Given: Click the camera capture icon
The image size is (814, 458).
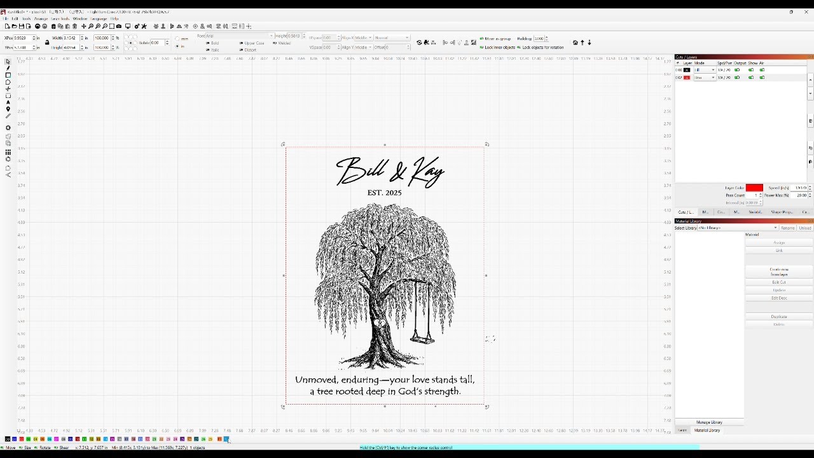Looking at the screenshot, I should pos(119,26).
